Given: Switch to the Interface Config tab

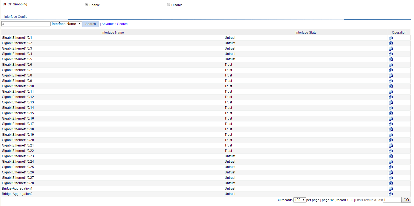Looking at the screenshot, I should point(16,17).
